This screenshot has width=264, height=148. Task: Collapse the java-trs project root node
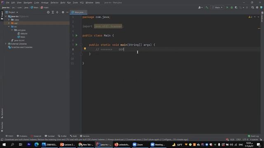[x=6, y=16]
